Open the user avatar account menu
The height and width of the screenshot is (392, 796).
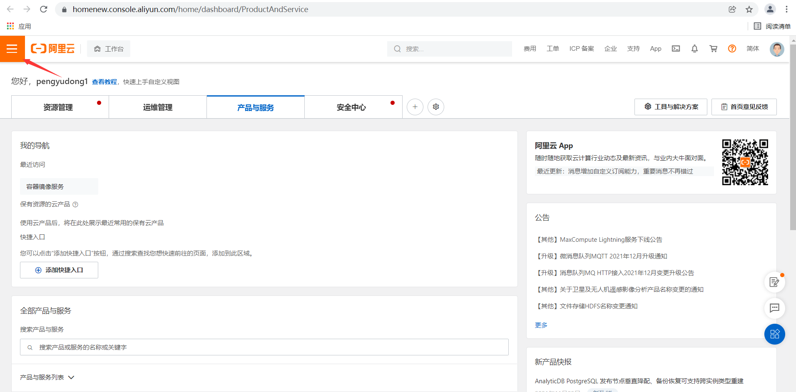[777, 49]
